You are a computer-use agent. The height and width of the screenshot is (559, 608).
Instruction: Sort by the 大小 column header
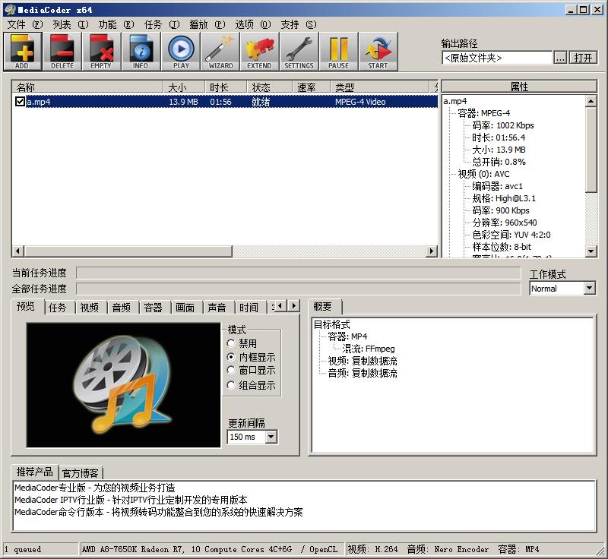click(184, 87)
